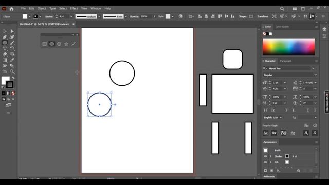
Task: Choose Star in floating shape panel
Action: point(66,44)
